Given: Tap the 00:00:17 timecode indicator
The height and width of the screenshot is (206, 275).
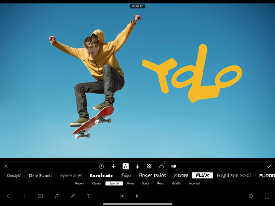Looking at the screenshot, I should [137, 6].
